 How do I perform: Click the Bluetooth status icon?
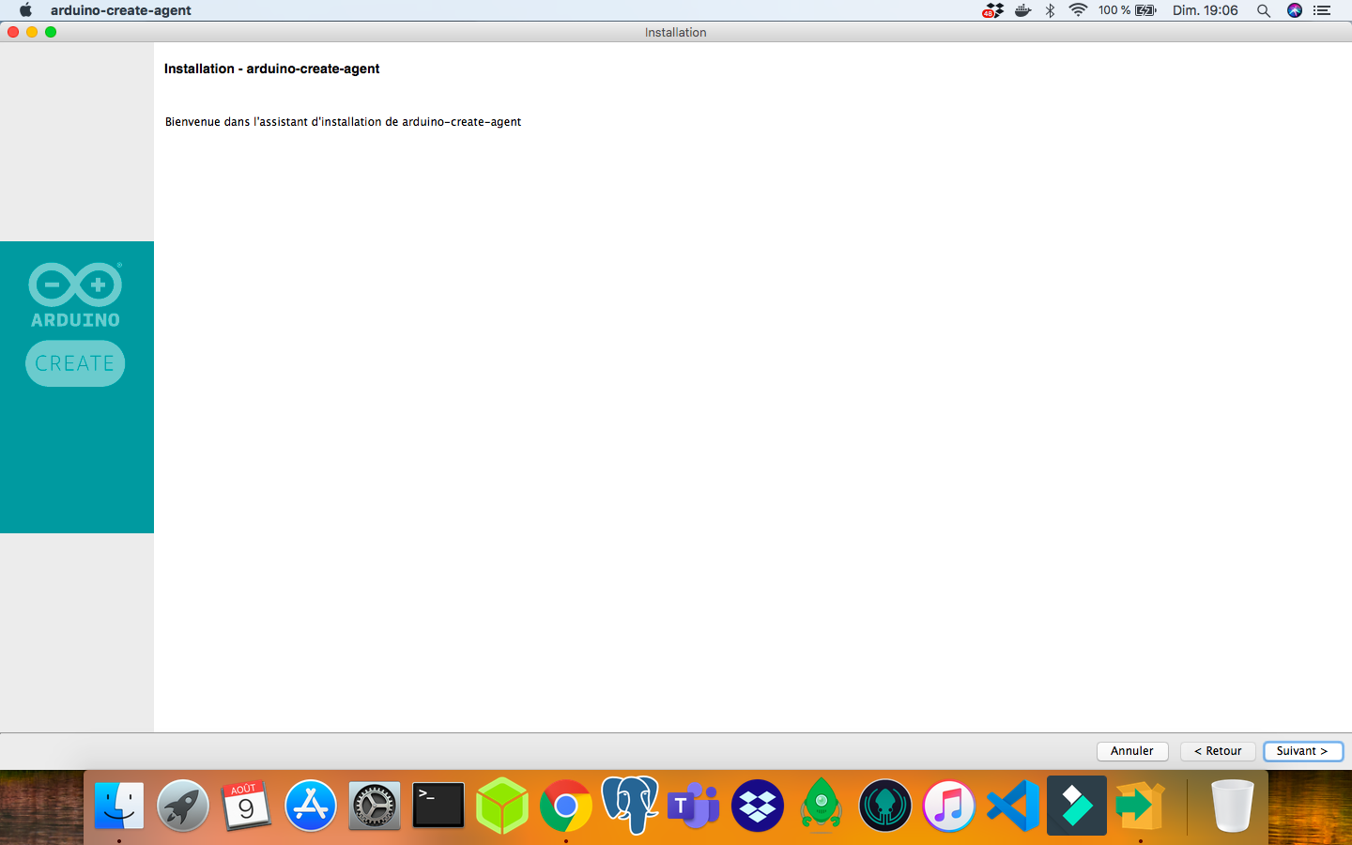pos(1051,10)
